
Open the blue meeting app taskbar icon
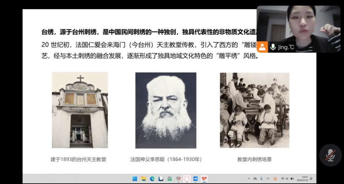pos(196,179)
